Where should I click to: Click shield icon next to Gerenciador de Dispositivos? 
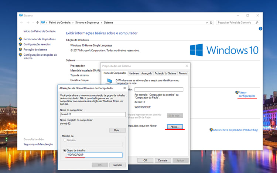coord(20,39)
